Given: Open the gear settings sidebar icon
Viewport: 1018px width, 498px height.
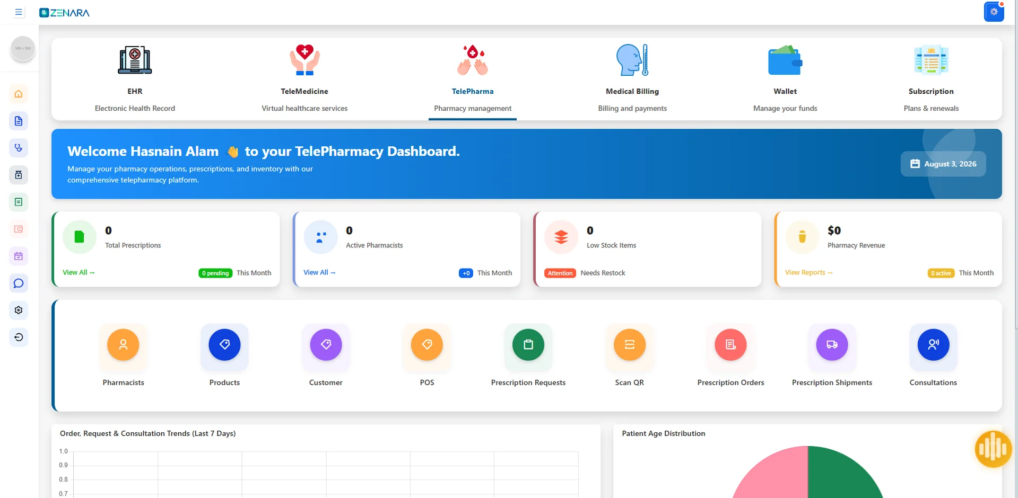Looking at the screenshot, I should tap(19, 310).
